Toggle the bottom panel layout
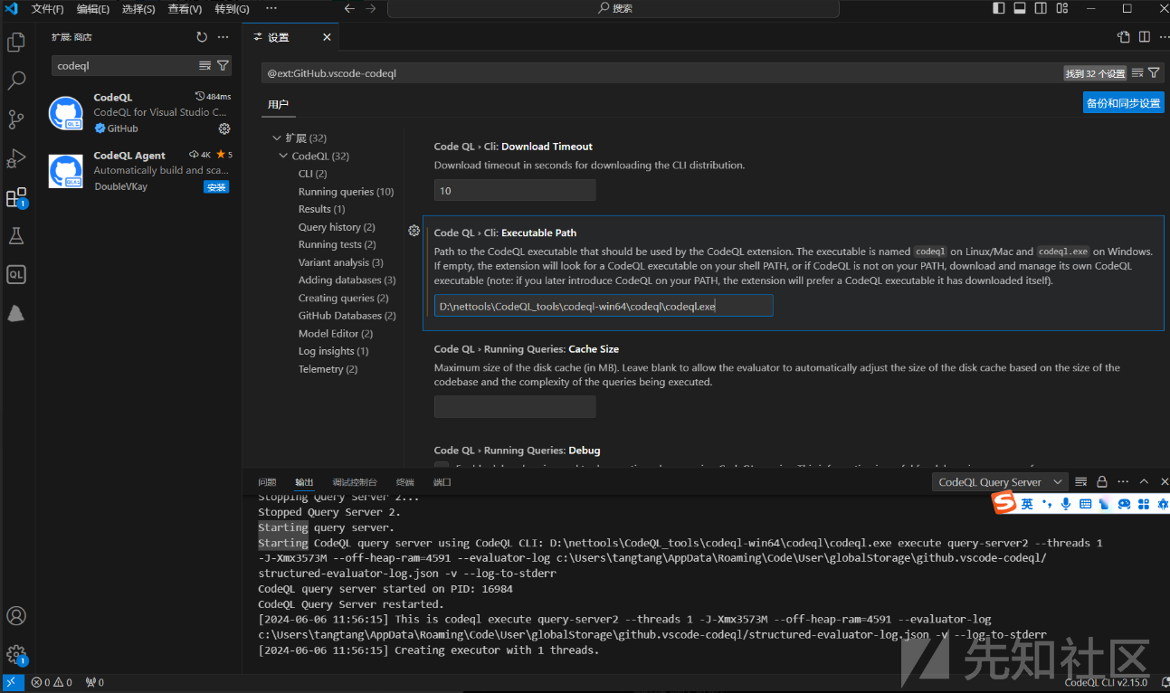The width and height of the screenshot is (1170, 693). pos(1020,8)
